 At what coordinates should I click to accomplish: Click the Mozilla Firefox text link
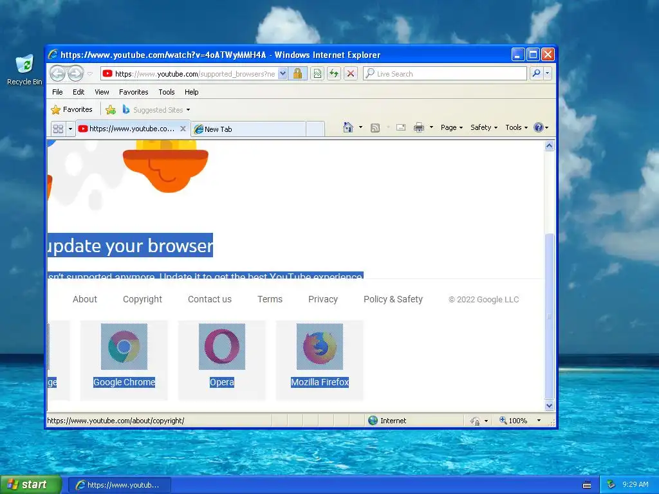pyautogui.click(x=320, y=382)
